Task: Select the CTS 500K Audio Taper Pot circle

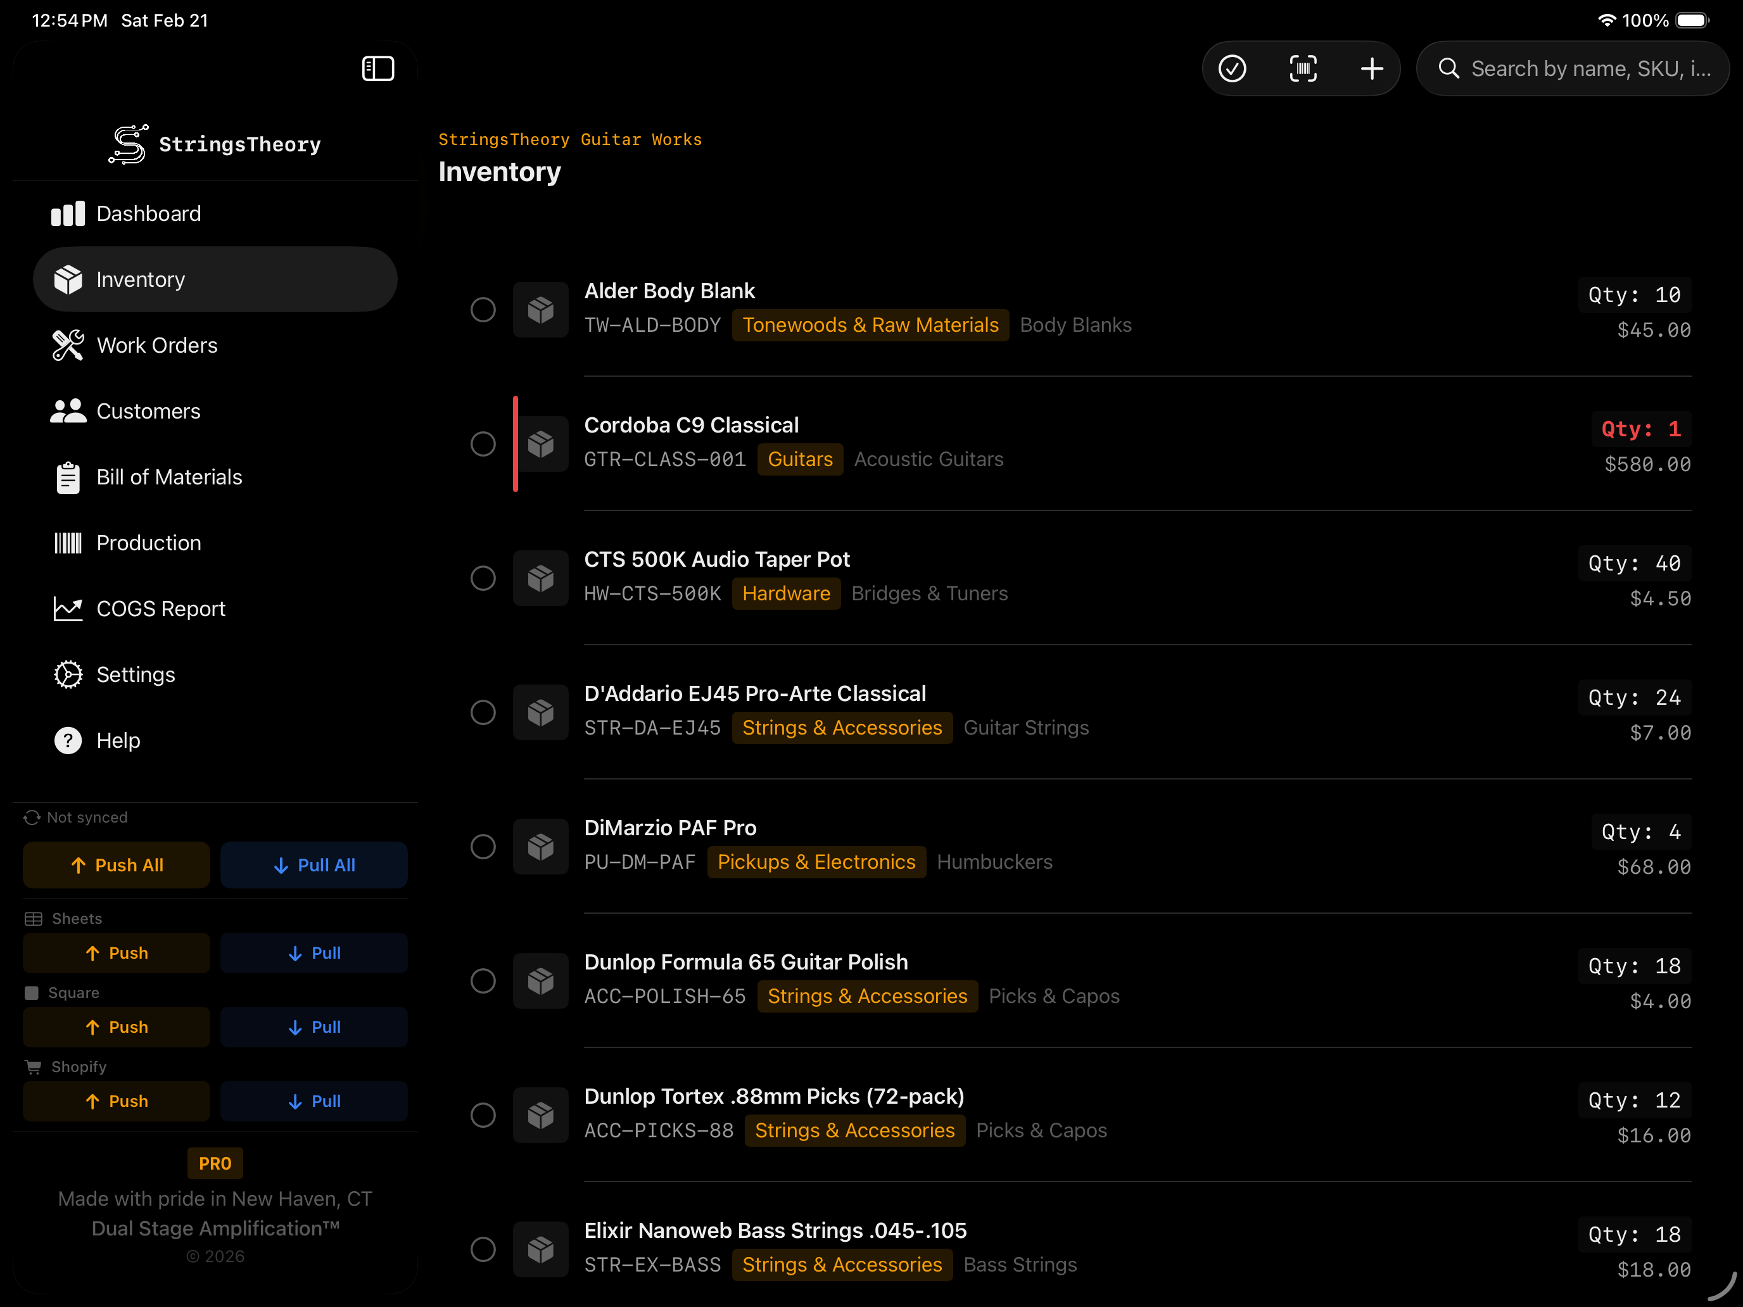Action: (483, 578)
